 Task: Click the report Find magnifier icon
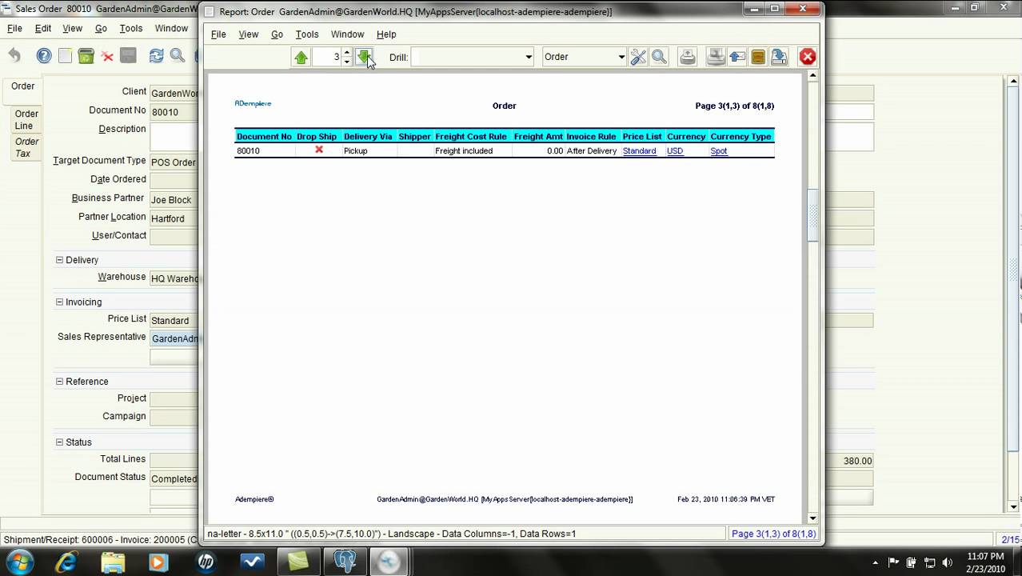[x=659, y=57]
